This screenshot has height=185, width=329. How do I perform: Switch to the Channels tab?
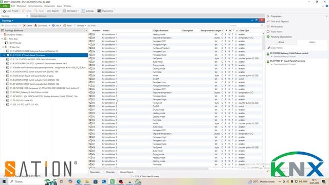click(110, 172)
